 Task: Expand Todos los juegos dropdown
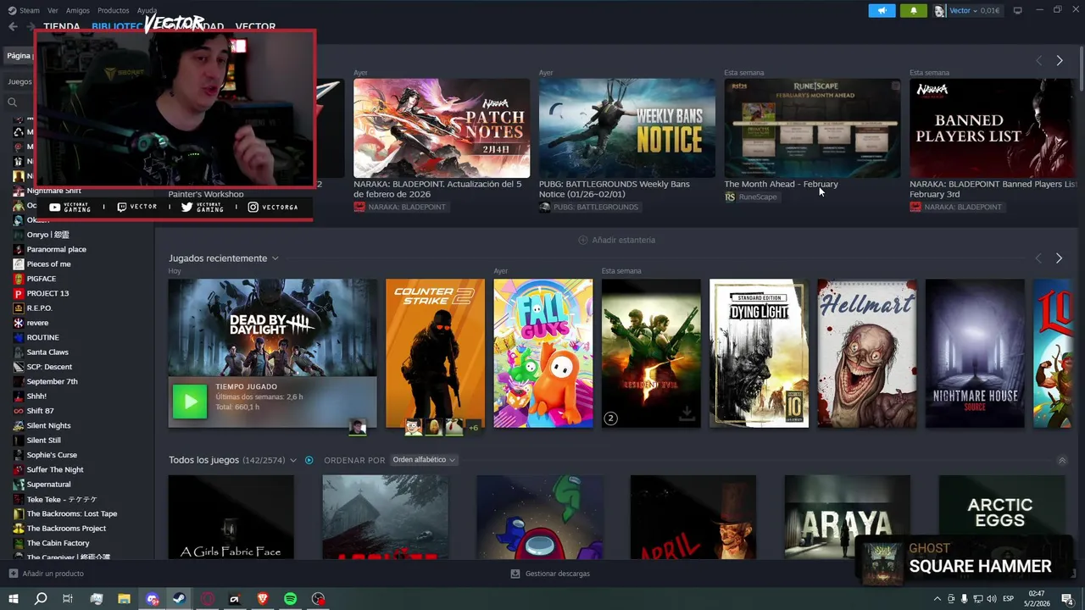click(293, 460)
